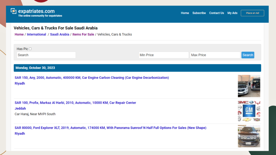Screen dimensions: 276x155
Task: Go to Contact Us page
Action: [216, 13]
